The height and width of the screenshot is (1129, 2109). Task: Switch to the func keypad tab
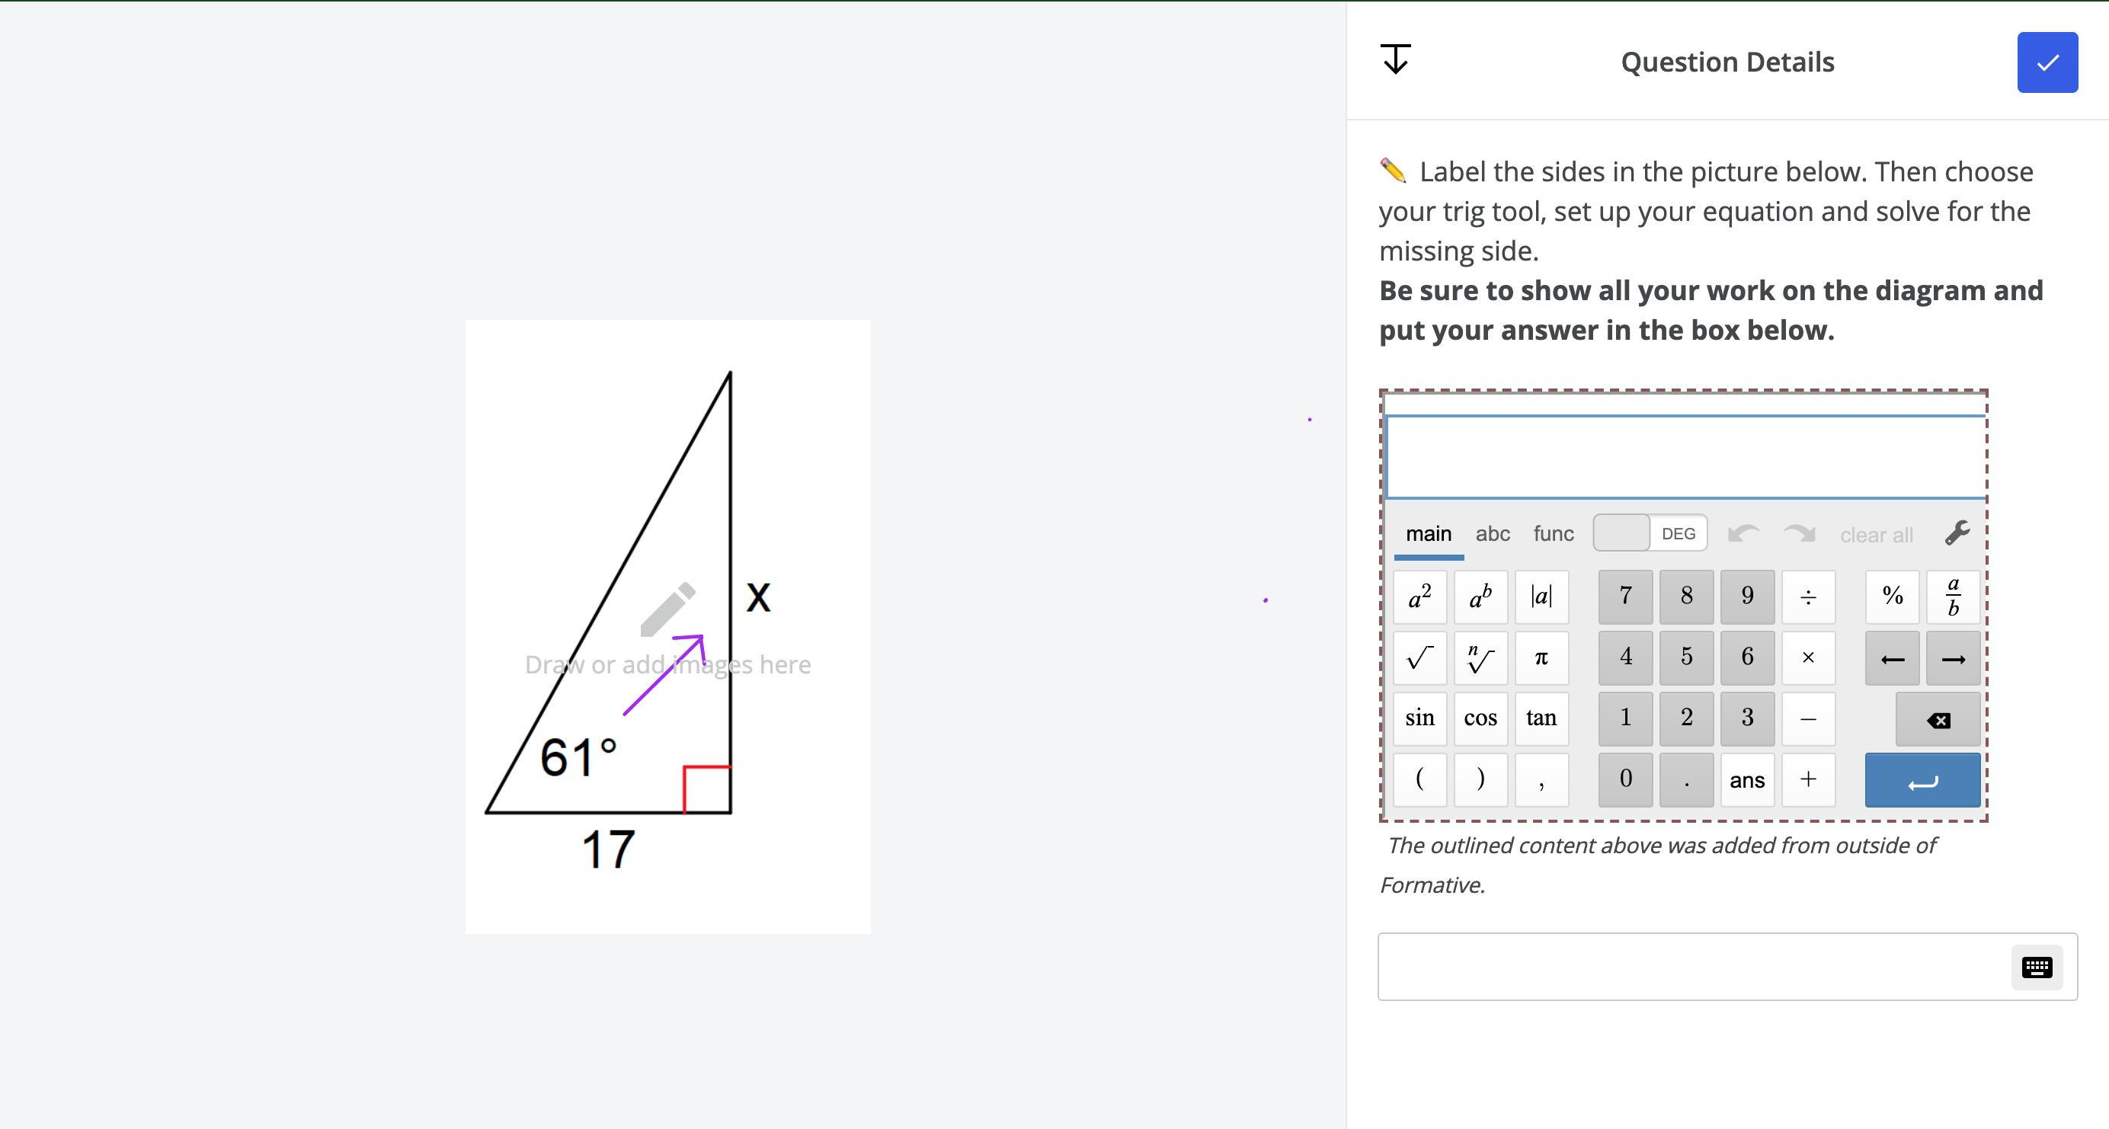(1553, 534)
